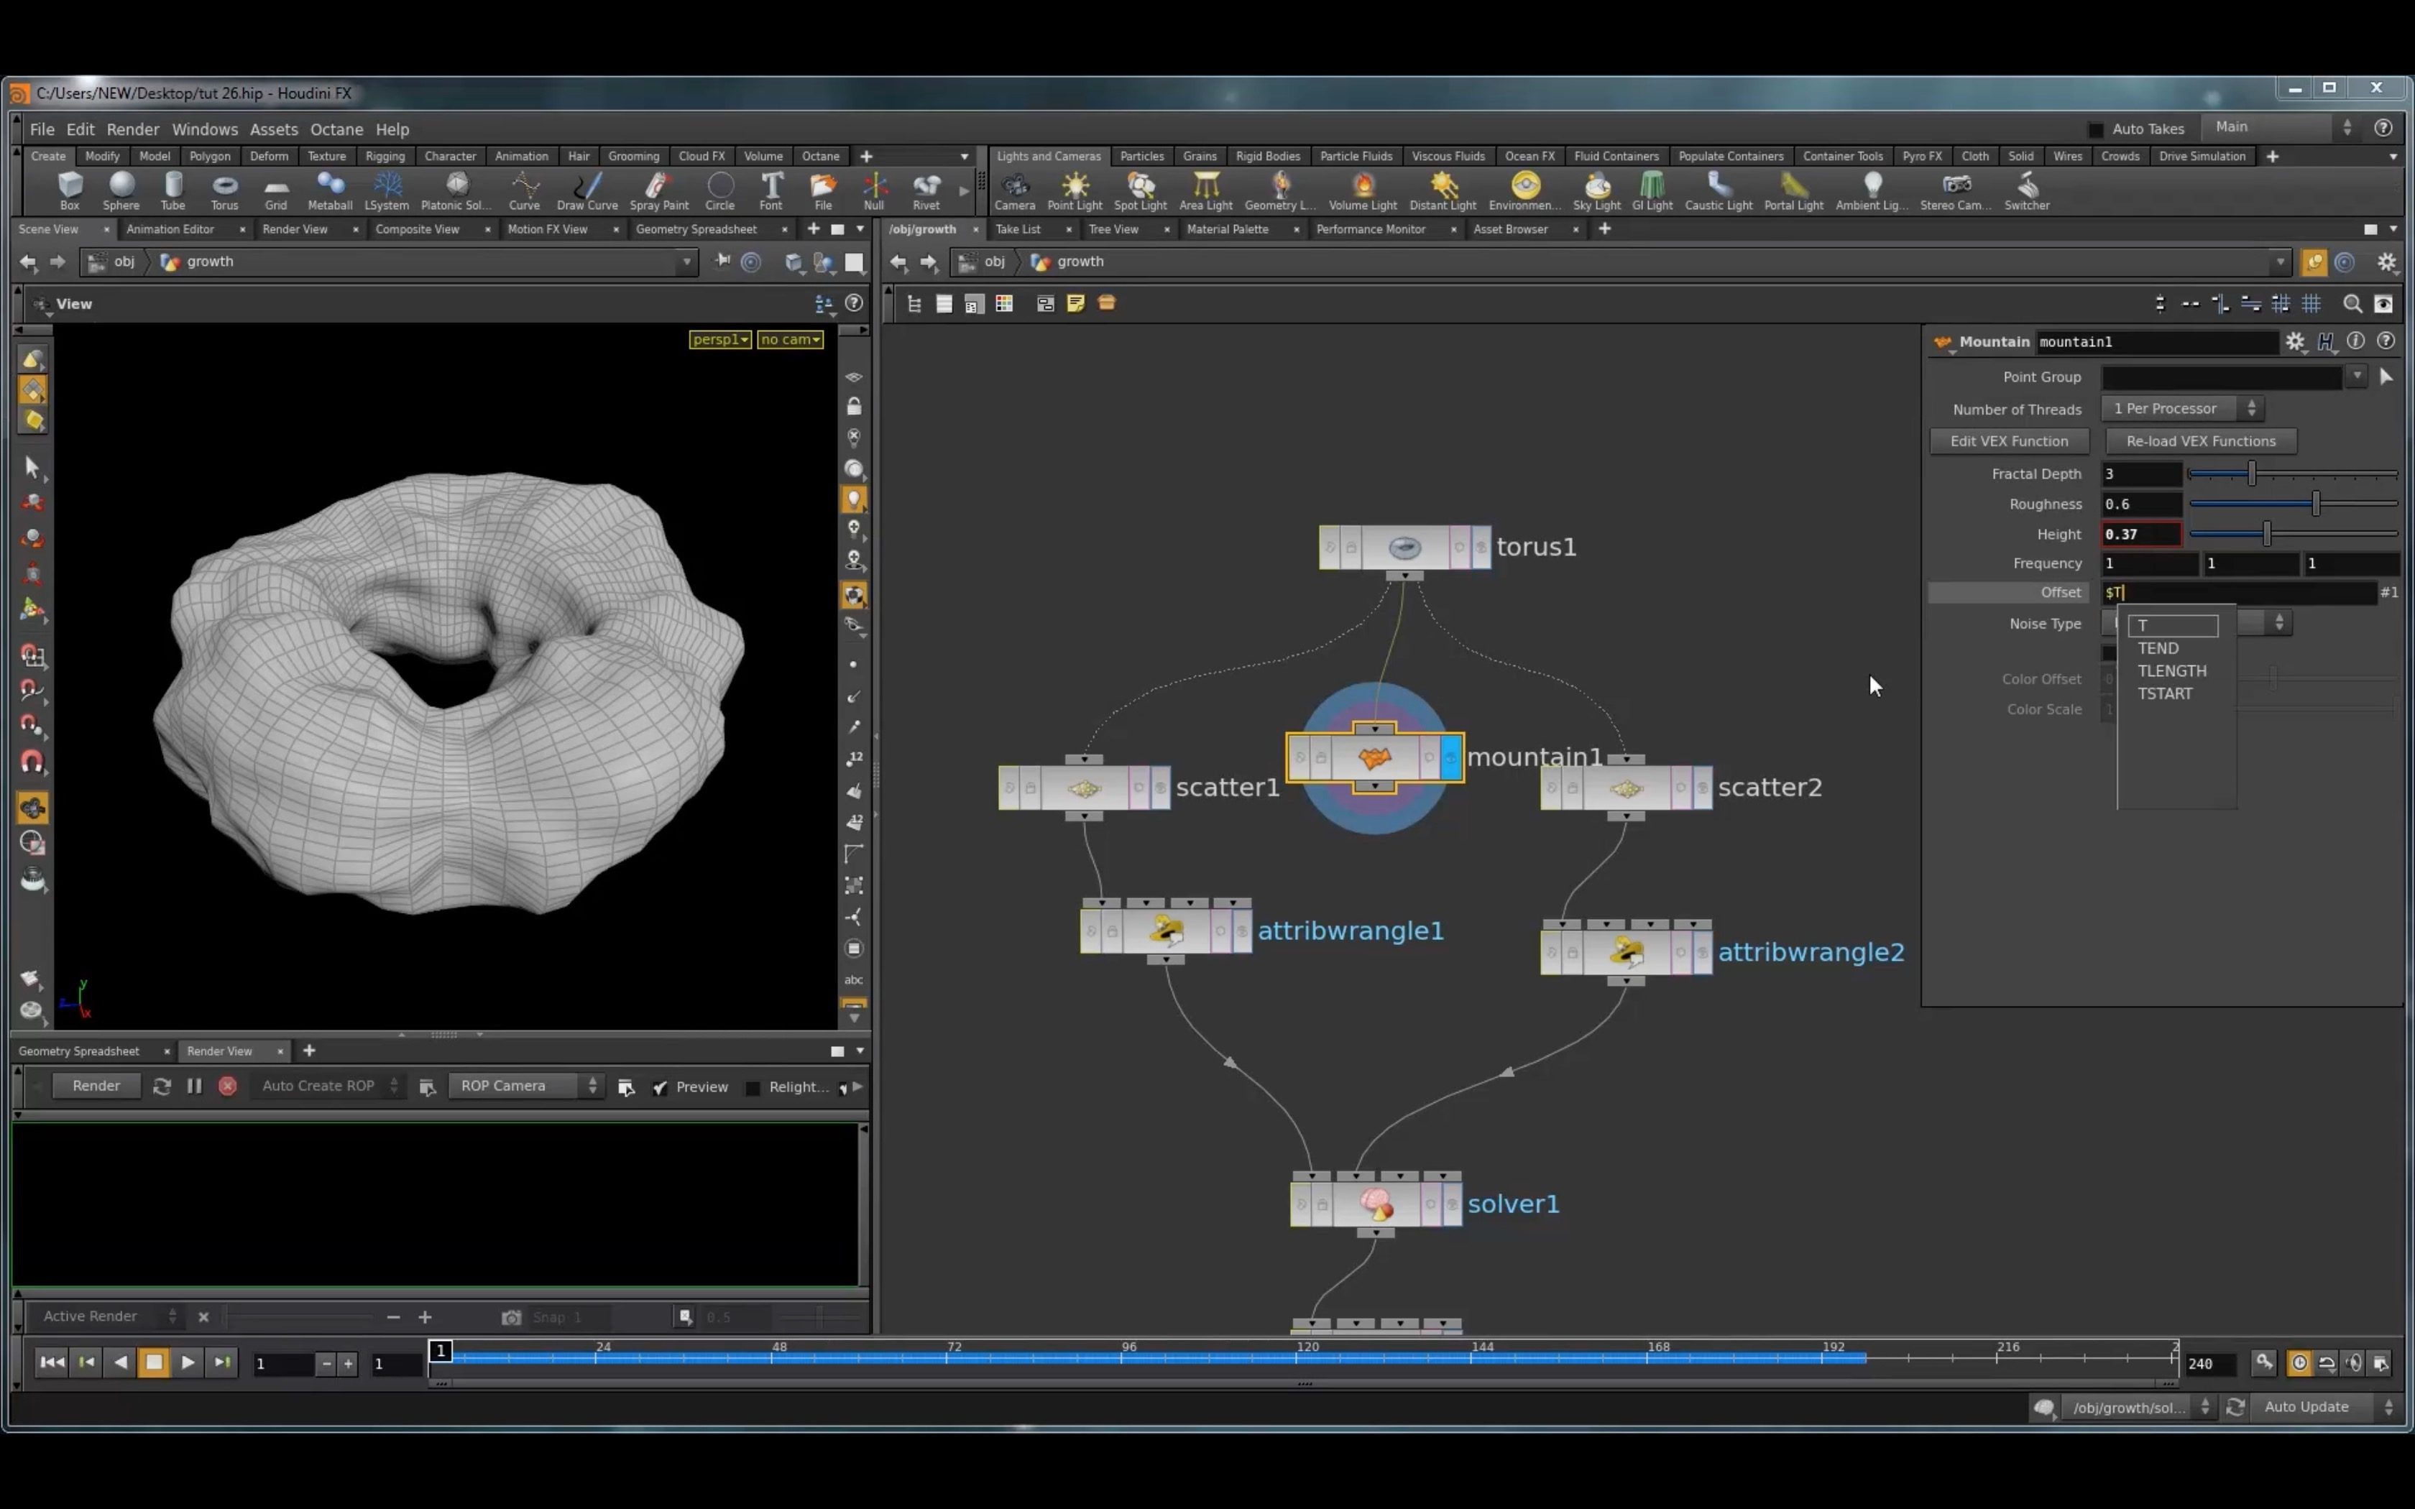Click the solver1 node icon

(1375, 1203)
